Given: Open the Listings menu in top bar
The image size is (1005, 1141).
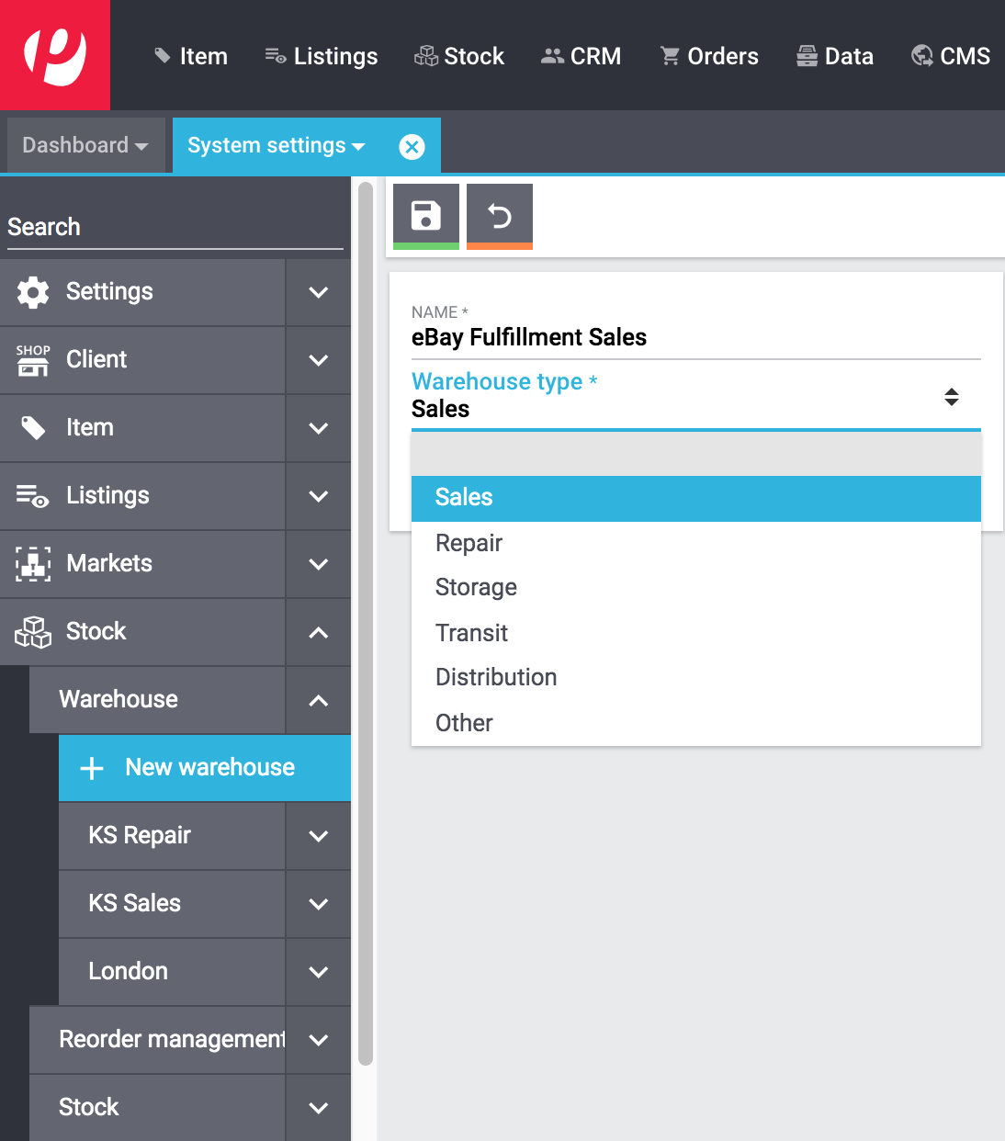Looking at the screenshot, I should click(322, 56).
